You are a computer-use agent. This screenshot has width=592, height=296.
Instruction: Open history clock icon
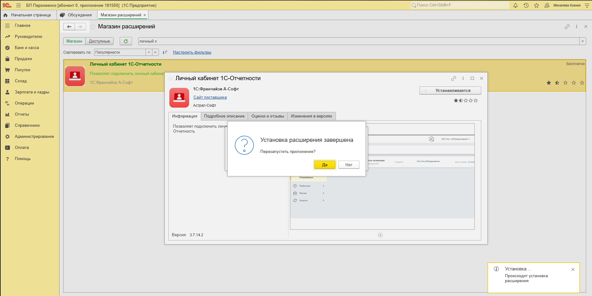(526, 5)
